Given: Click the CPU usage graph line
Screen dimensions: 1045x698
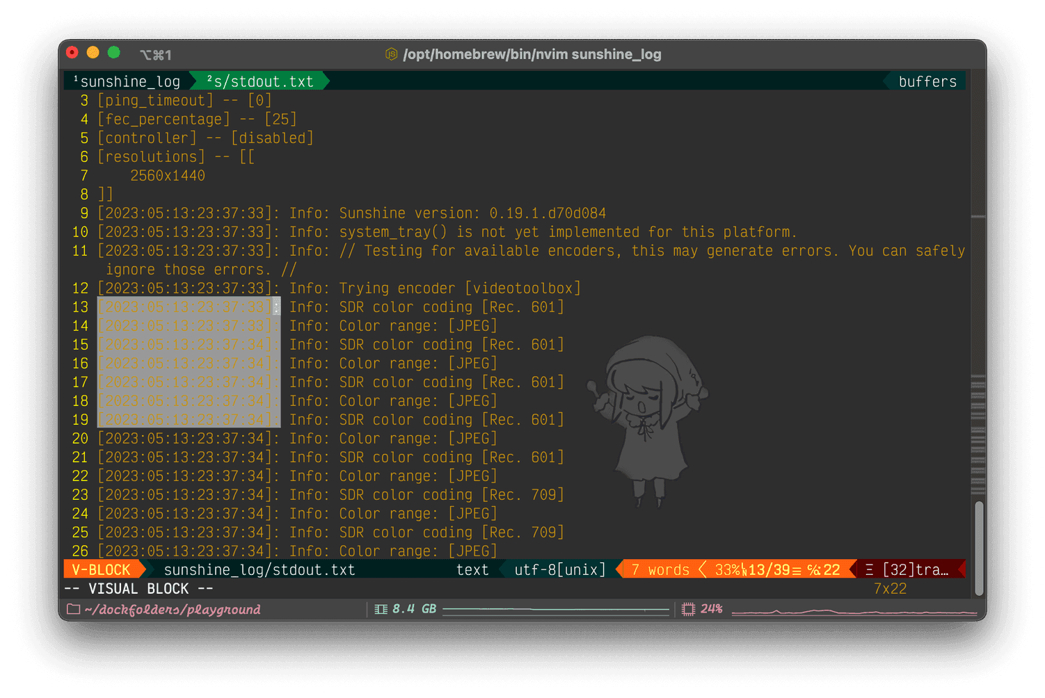Looking at the screenshot, I should [854, 612].
